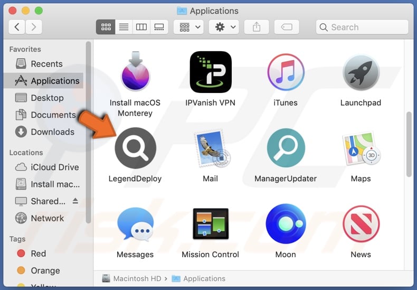Click the Favorites section header
417x290 pixels.
(x=25, y=49)
